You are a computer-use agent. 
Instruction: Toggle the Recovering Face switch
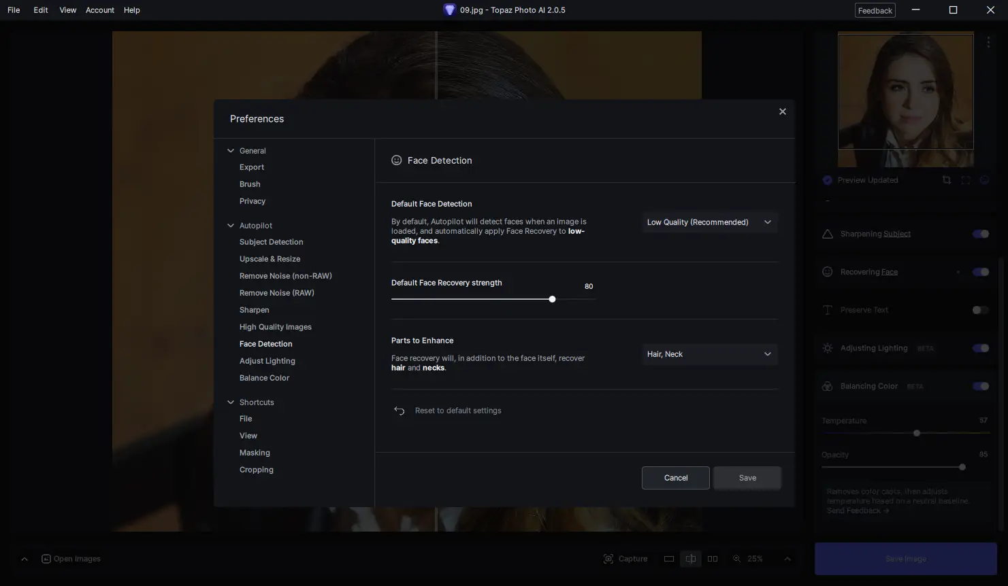981,272
